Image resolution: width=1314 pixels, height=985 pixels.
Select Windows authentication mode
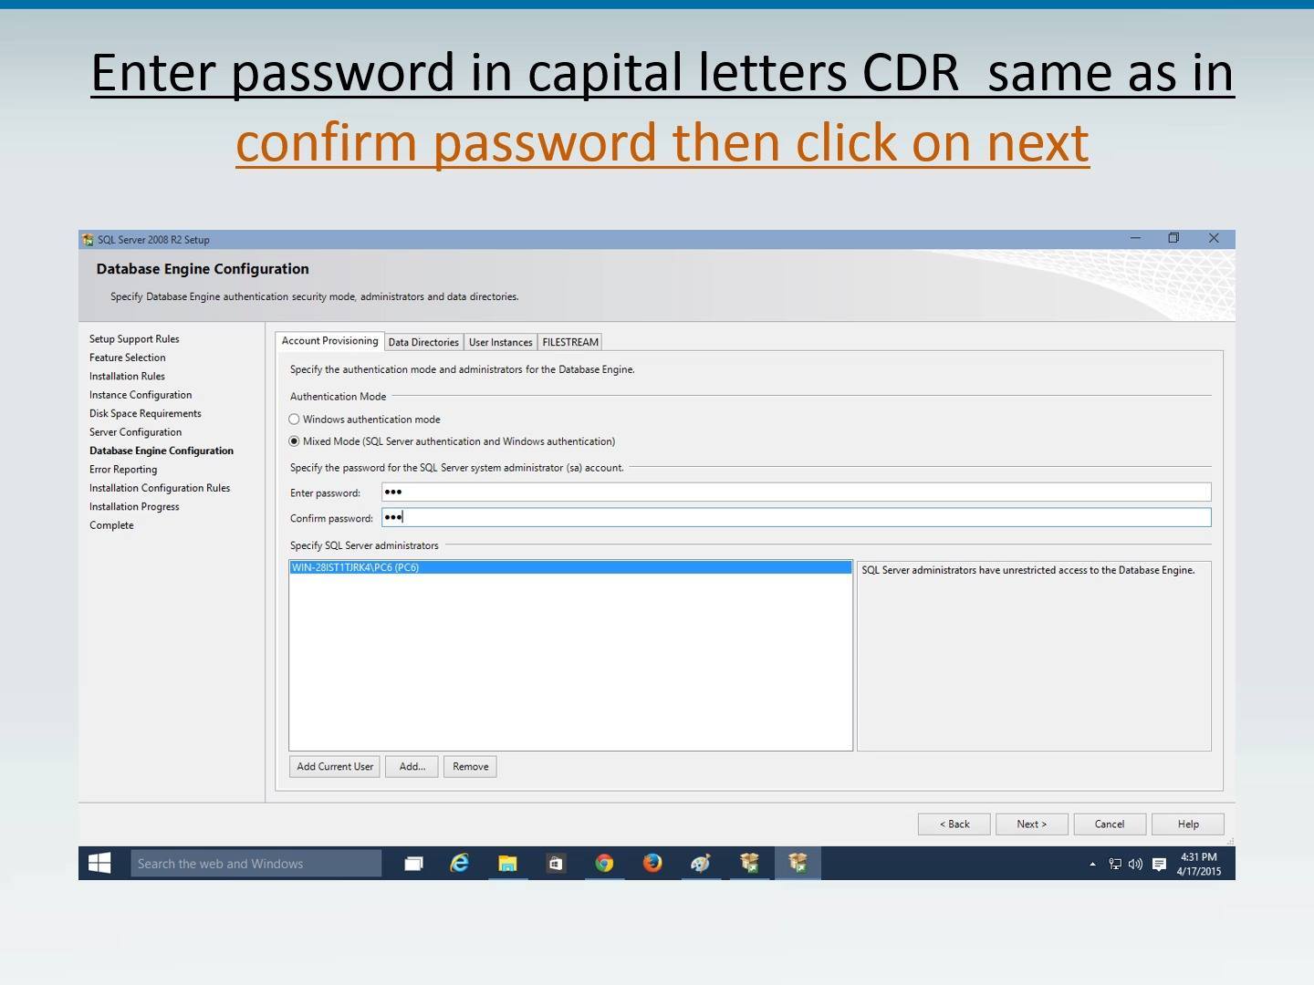tap(294, 420)
